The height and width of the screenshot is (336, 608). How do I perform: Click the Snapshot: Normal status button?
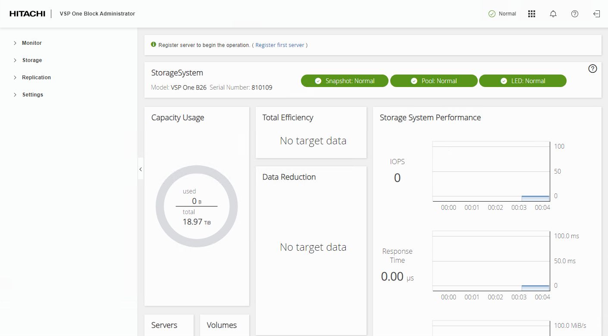(x=345, y=81)
